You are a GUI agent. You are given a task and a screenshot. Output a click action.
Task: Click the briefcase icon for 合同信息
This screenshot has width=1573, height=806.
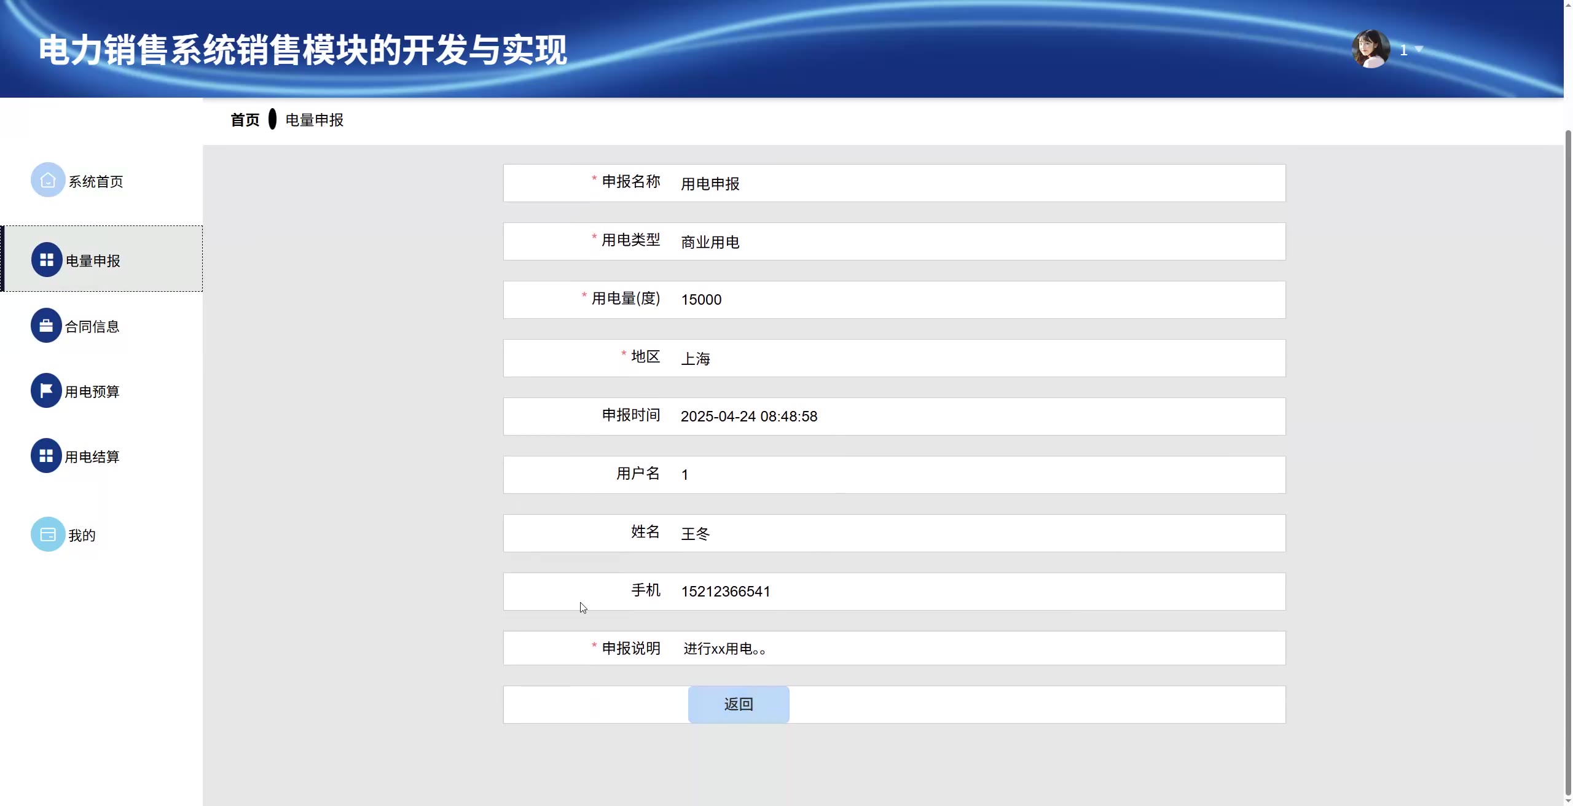pos(47,326)
